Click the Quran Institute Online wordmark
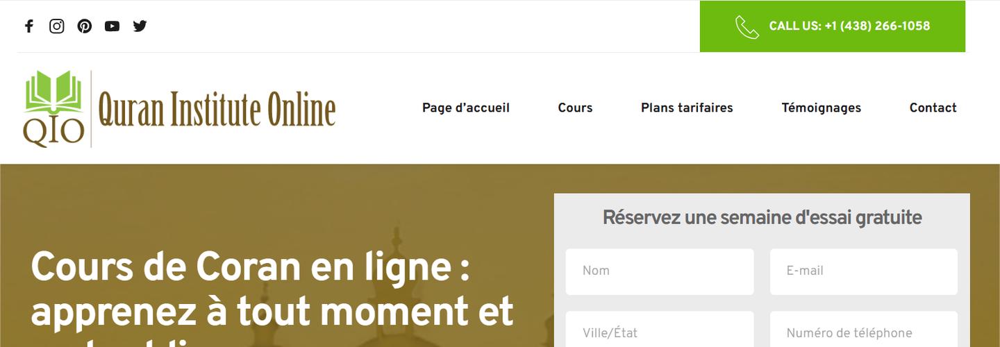Screen dimensions: 1000x347 217,110
